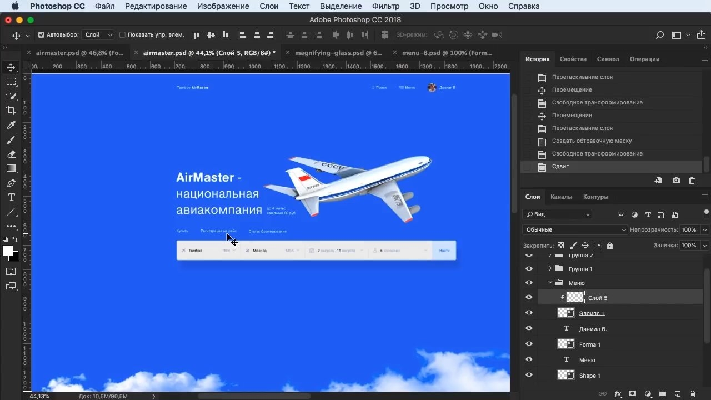Screen dimensions: 711x400
Task: Open the Заливка fill dropdown arrow
Action: 705,246
